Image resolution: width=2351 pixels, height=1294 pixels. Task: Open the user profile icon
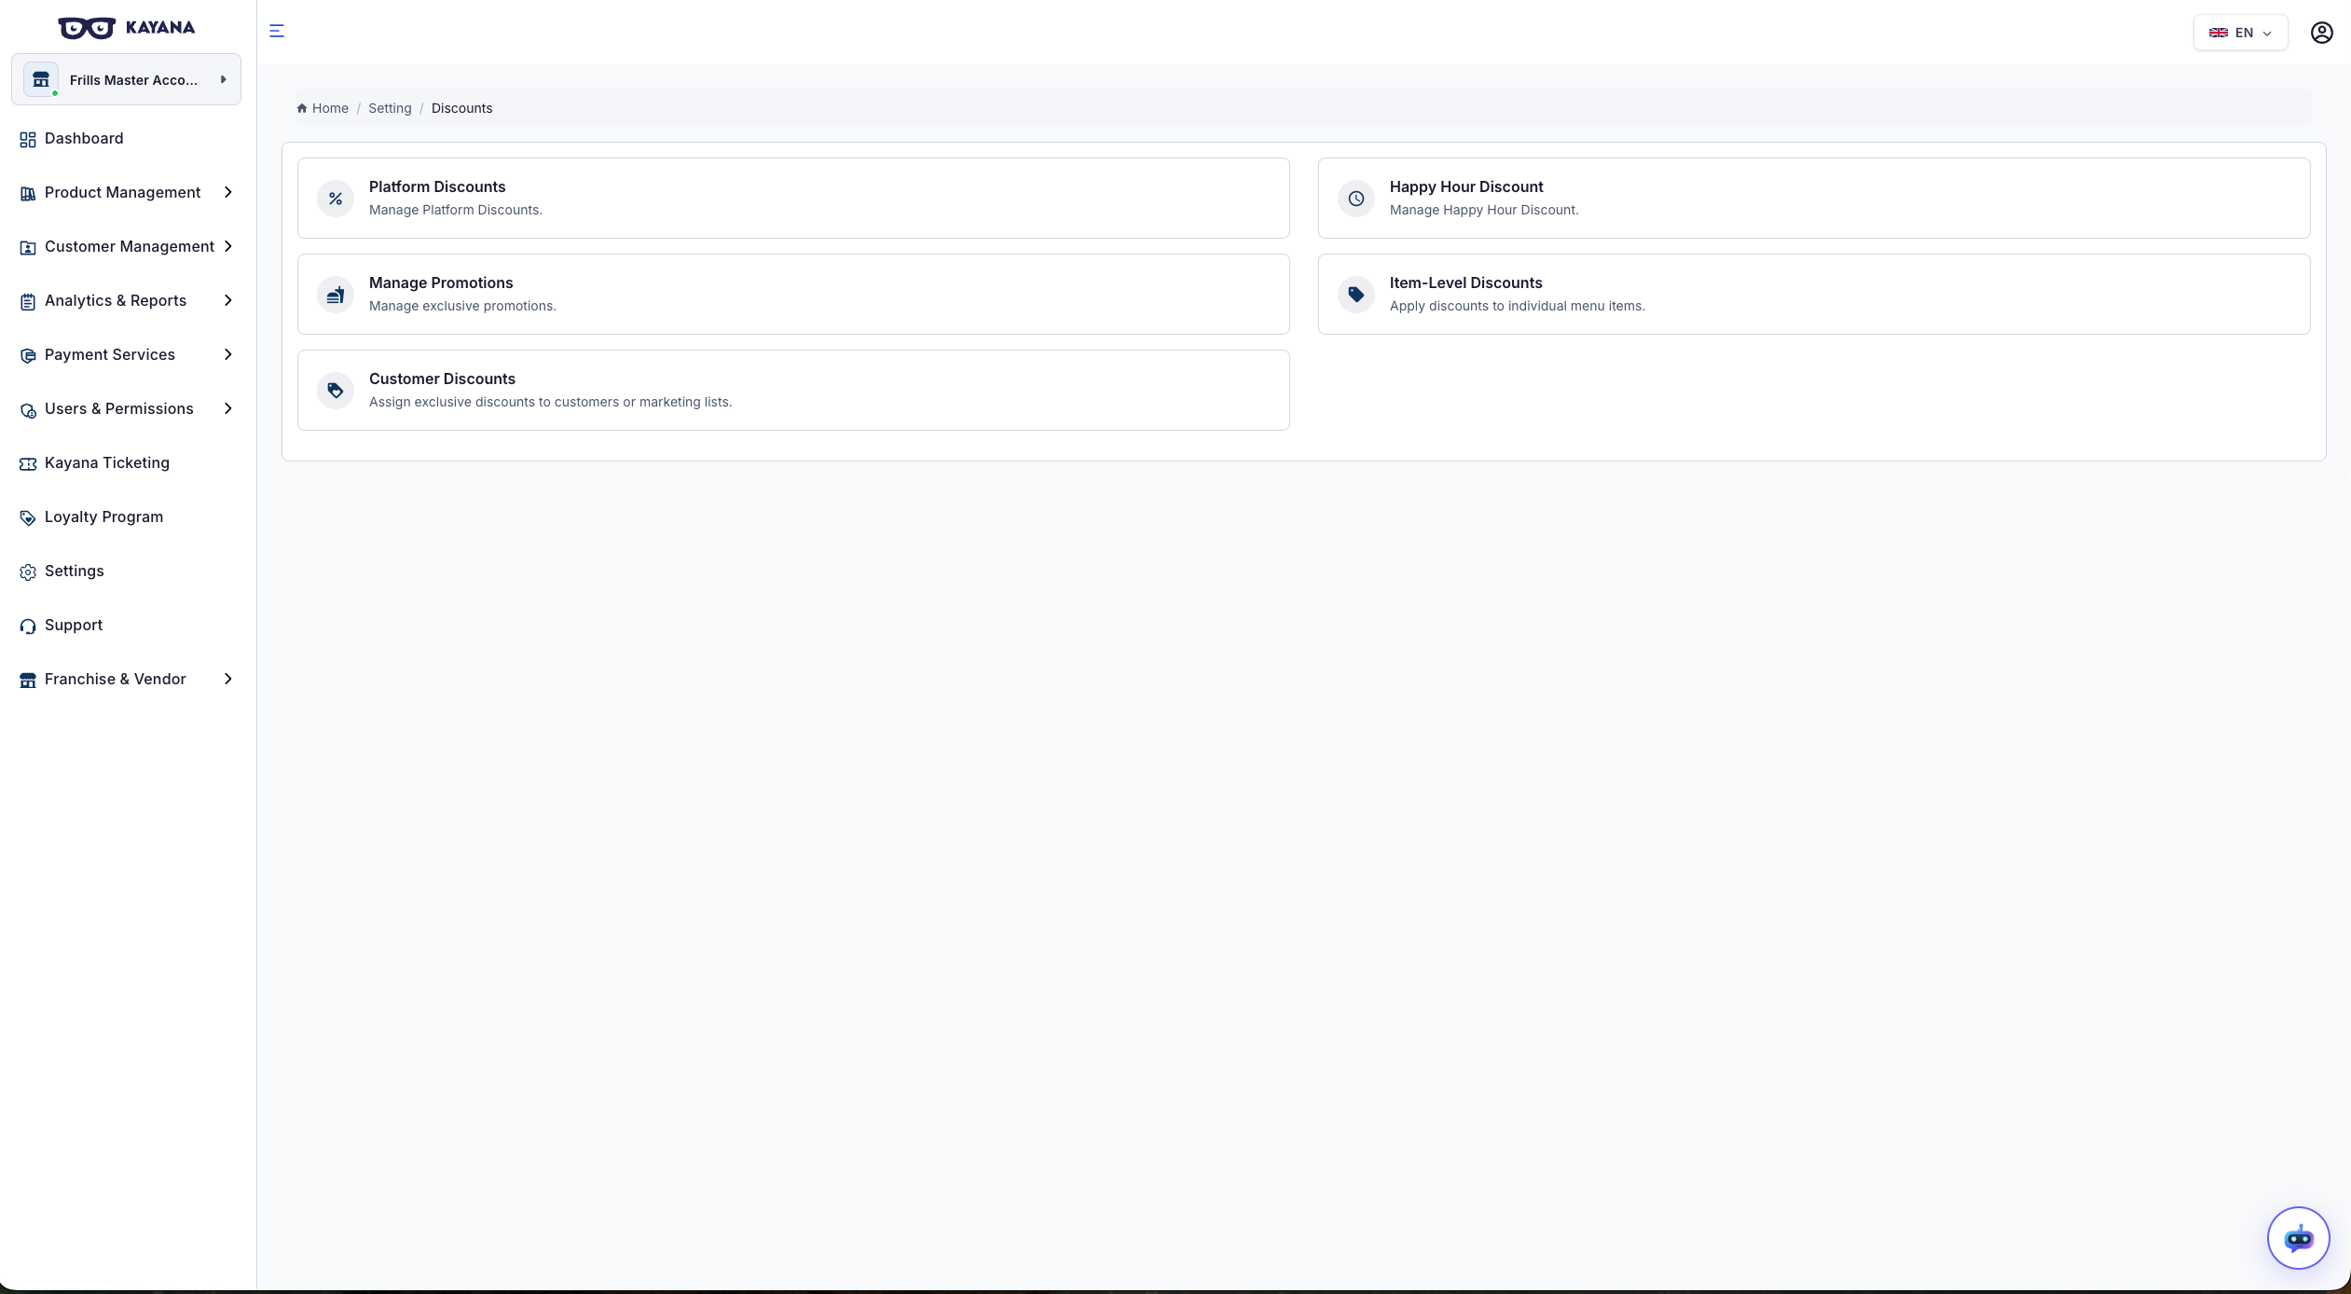[2321, 33]
